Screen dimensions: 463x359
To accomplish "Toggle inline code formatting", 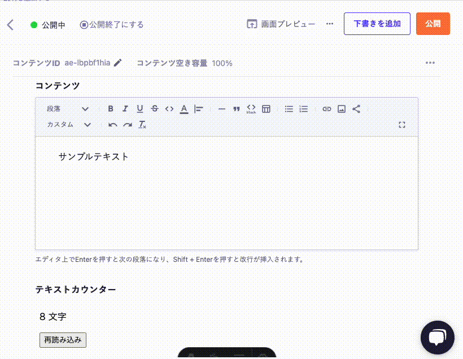I will [169, 109].
